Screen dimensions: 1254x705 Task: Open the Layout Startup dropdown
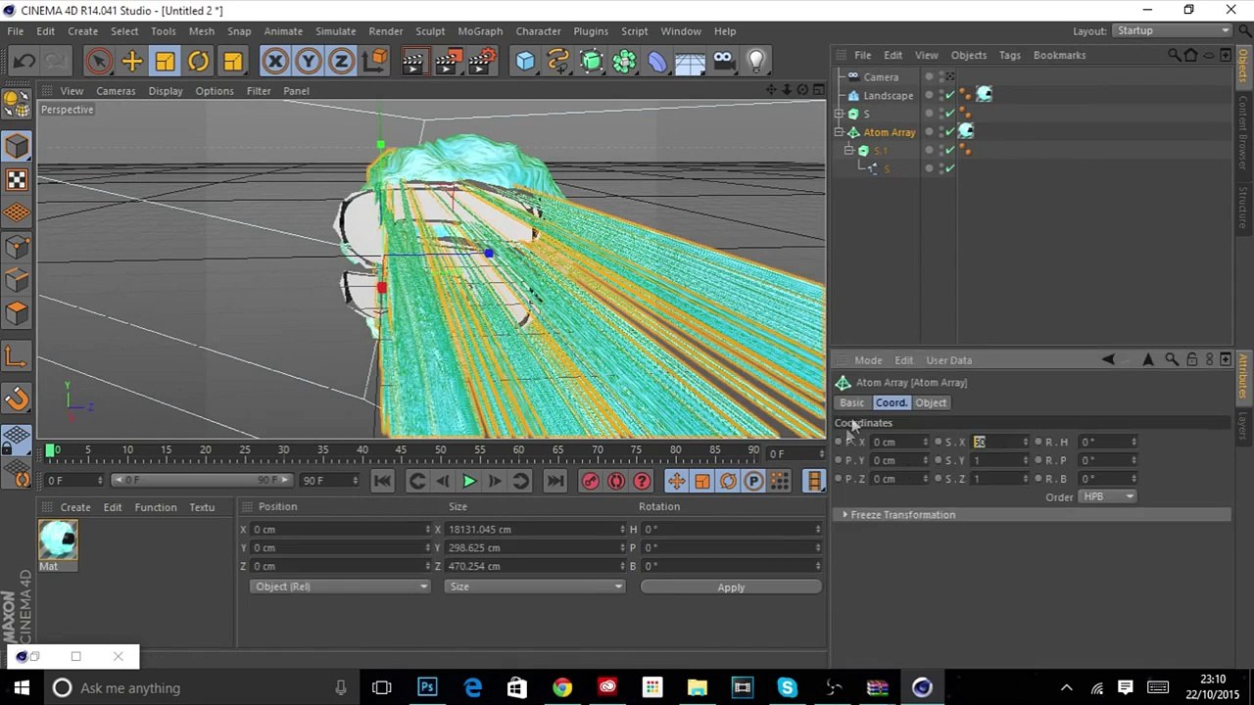pos(1173,30)
